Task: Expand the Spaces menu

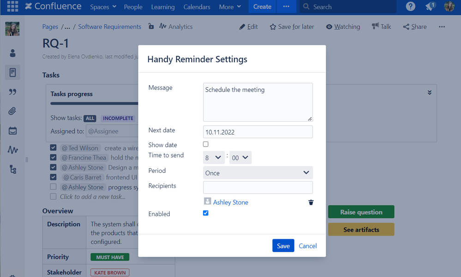Action: [x=103, y=7]
